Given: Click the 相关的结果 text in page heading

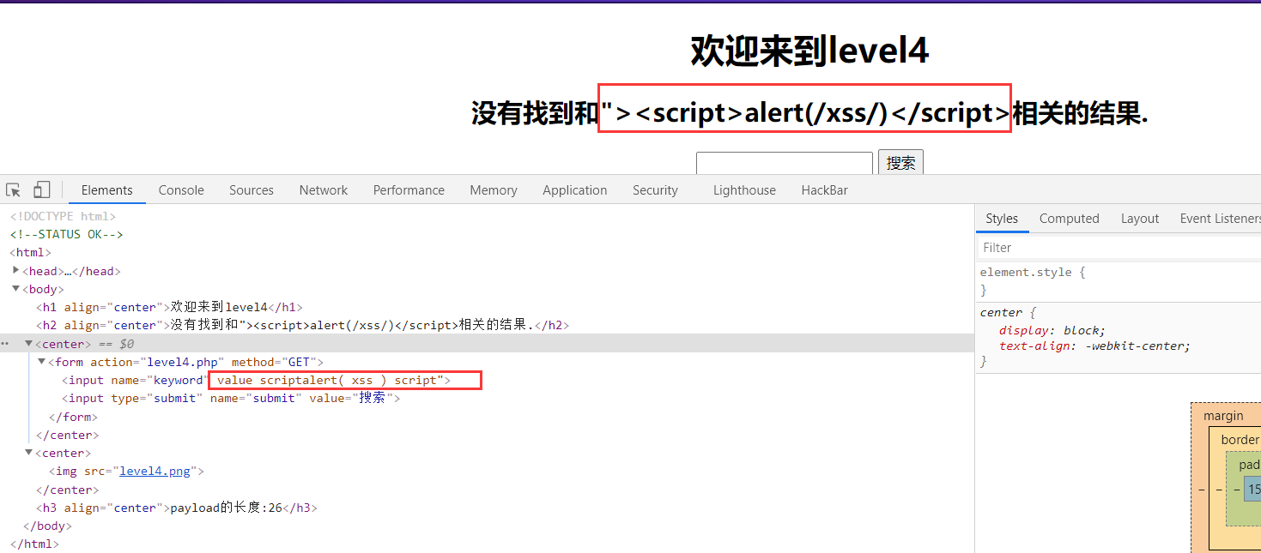Looking at the screenshot, I should [x=1080, y=113].
